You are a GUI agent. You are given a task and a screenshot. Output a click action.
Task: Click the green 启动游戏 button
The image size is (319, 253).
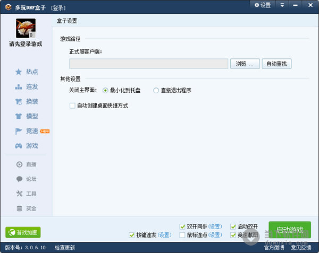(290, 230)
